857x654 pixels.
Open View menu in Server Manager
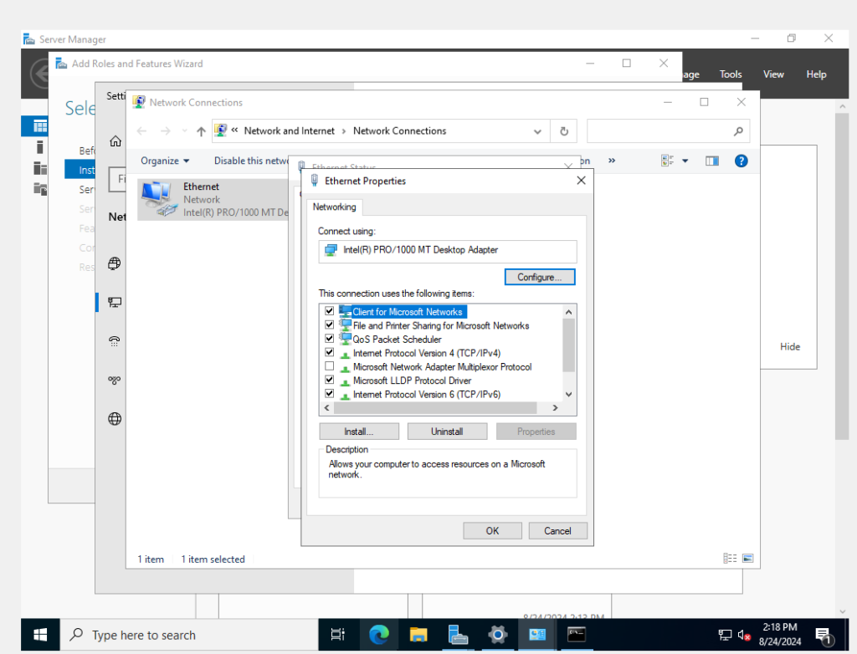(x=773, y=74)
